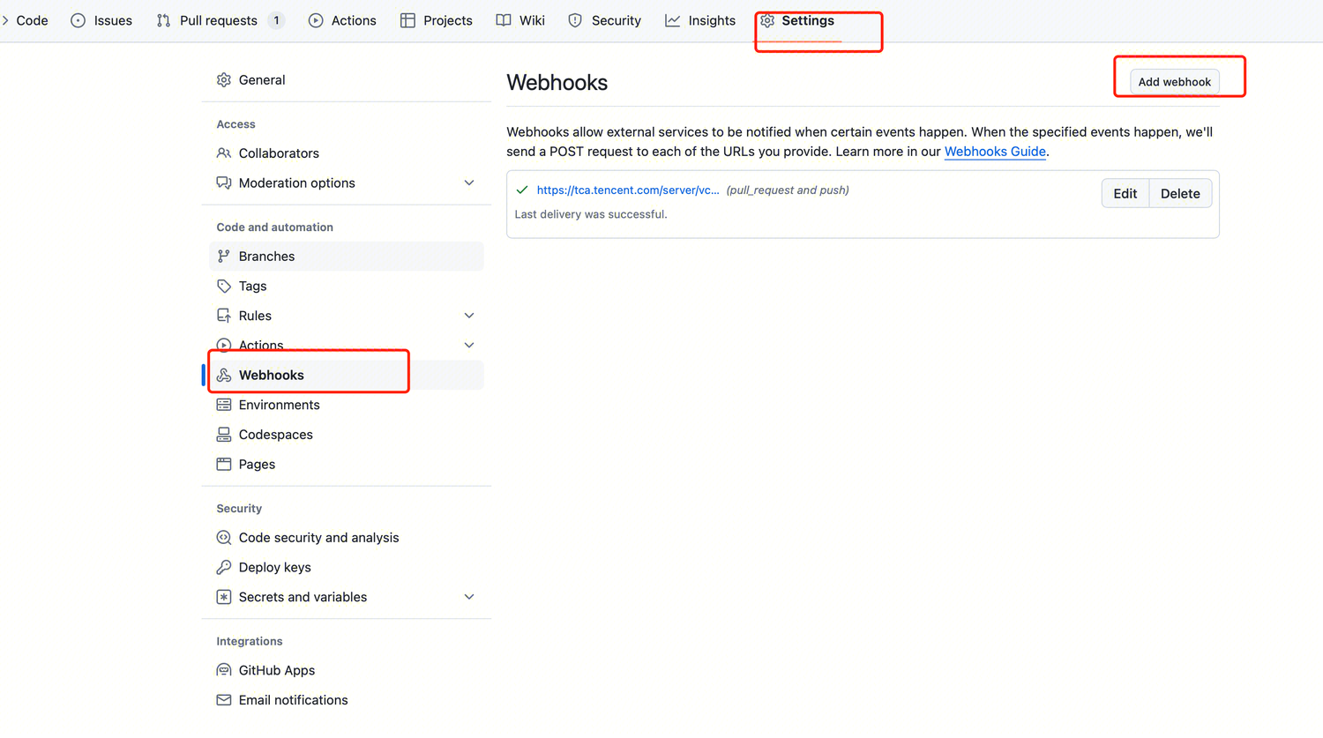Select Branches in sidebar
The image size is (1323, 738).
pos(347,256)
